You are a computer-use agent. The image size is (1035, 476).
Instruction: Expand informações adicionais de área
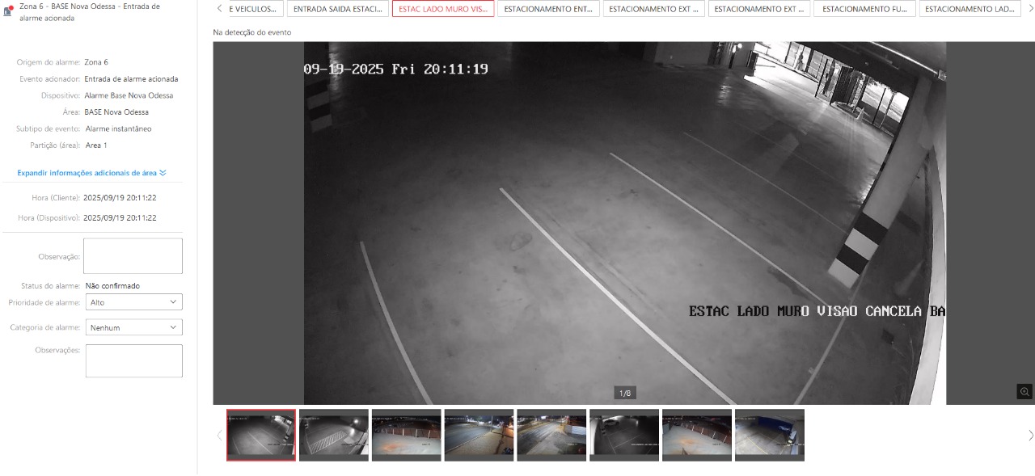pos(91,173)
